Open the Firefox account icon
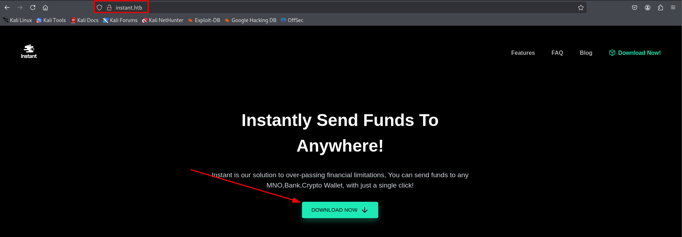The width and height of the screenshot is (682, 237). point(647,7)
